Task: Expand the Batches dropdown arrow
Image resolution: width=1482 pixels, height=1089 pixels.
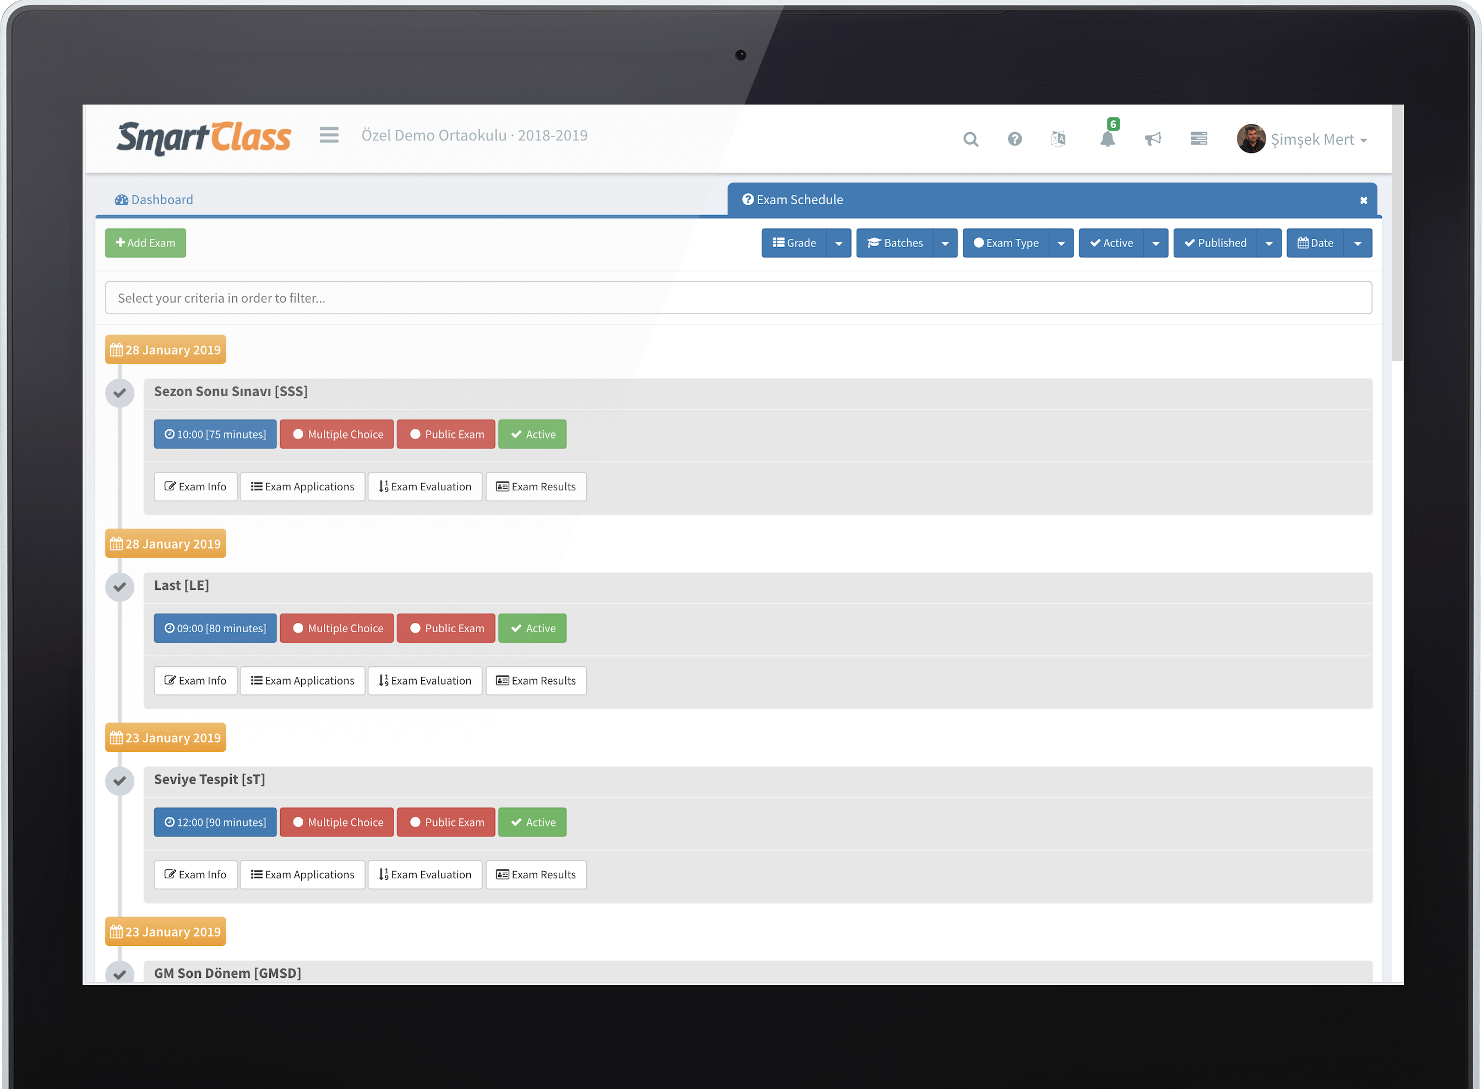Action: (945, 243)
